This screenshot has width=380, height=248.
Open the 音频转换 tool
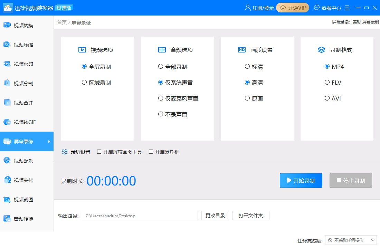tap(21, 219)
